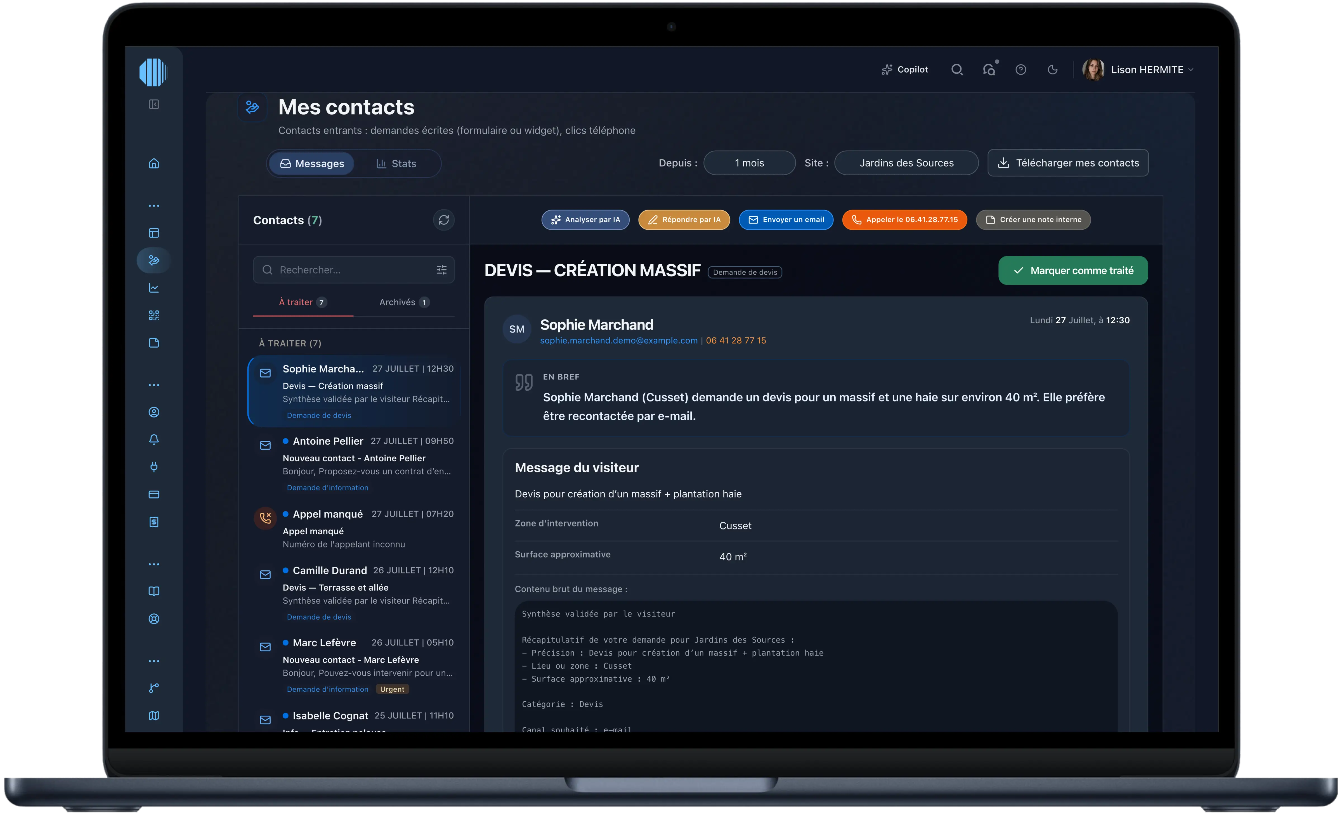Open the QR code icon in sidebar
The image size is (1342, 814).
click(154, 315)
